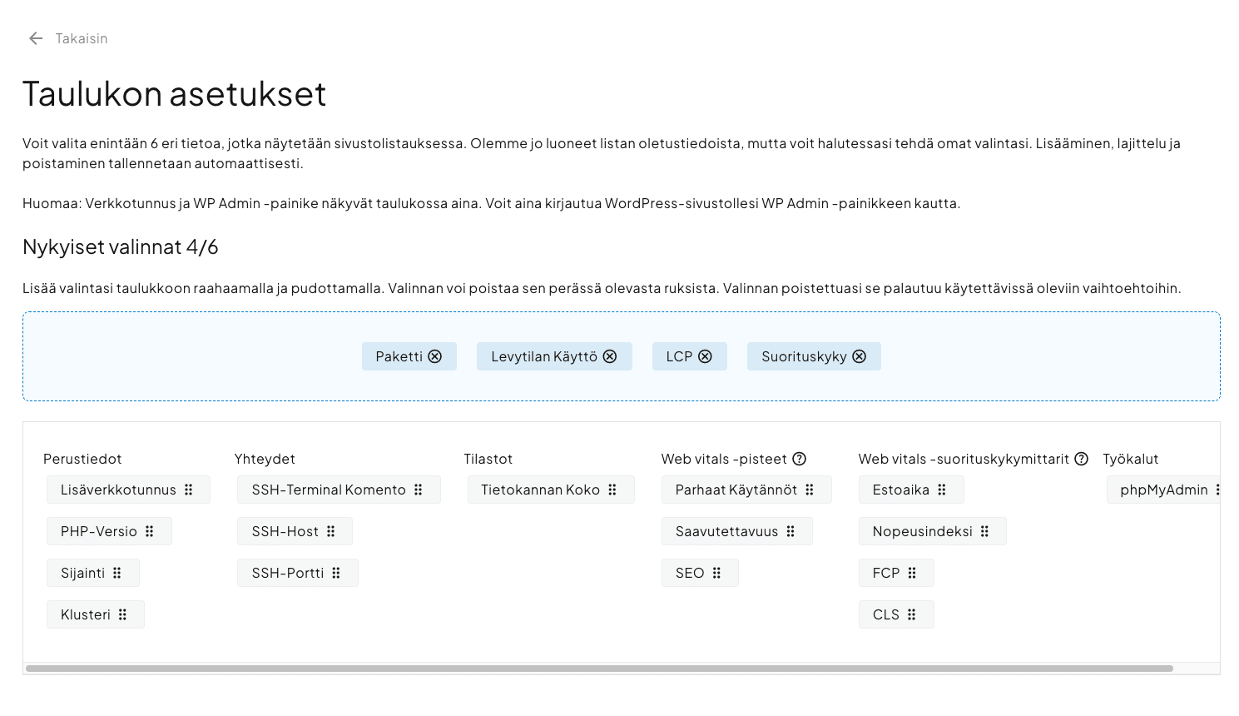Click drag handle on Tietokannan Koko
This screenshot has width=1239, height=716.
612,490
